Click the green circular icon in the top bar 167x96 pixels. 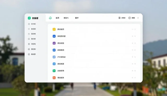click(x=50, y=18)
